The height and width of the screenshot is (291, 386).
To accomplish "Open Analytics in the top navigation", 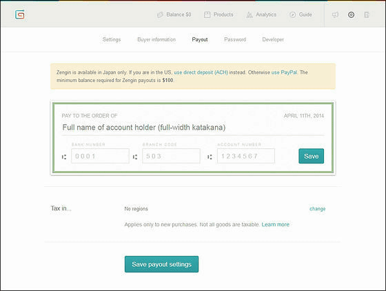I will point(261,14).
